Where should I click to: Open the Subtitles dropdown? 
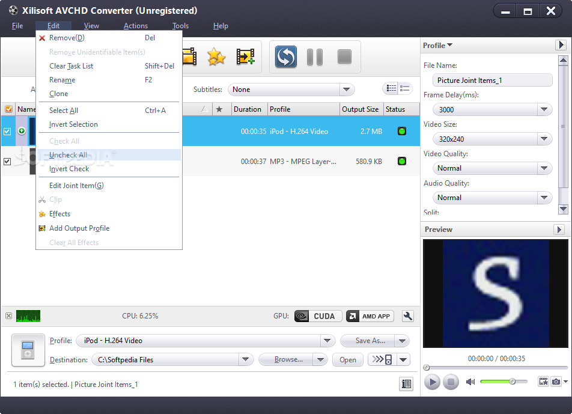(346, 90)
